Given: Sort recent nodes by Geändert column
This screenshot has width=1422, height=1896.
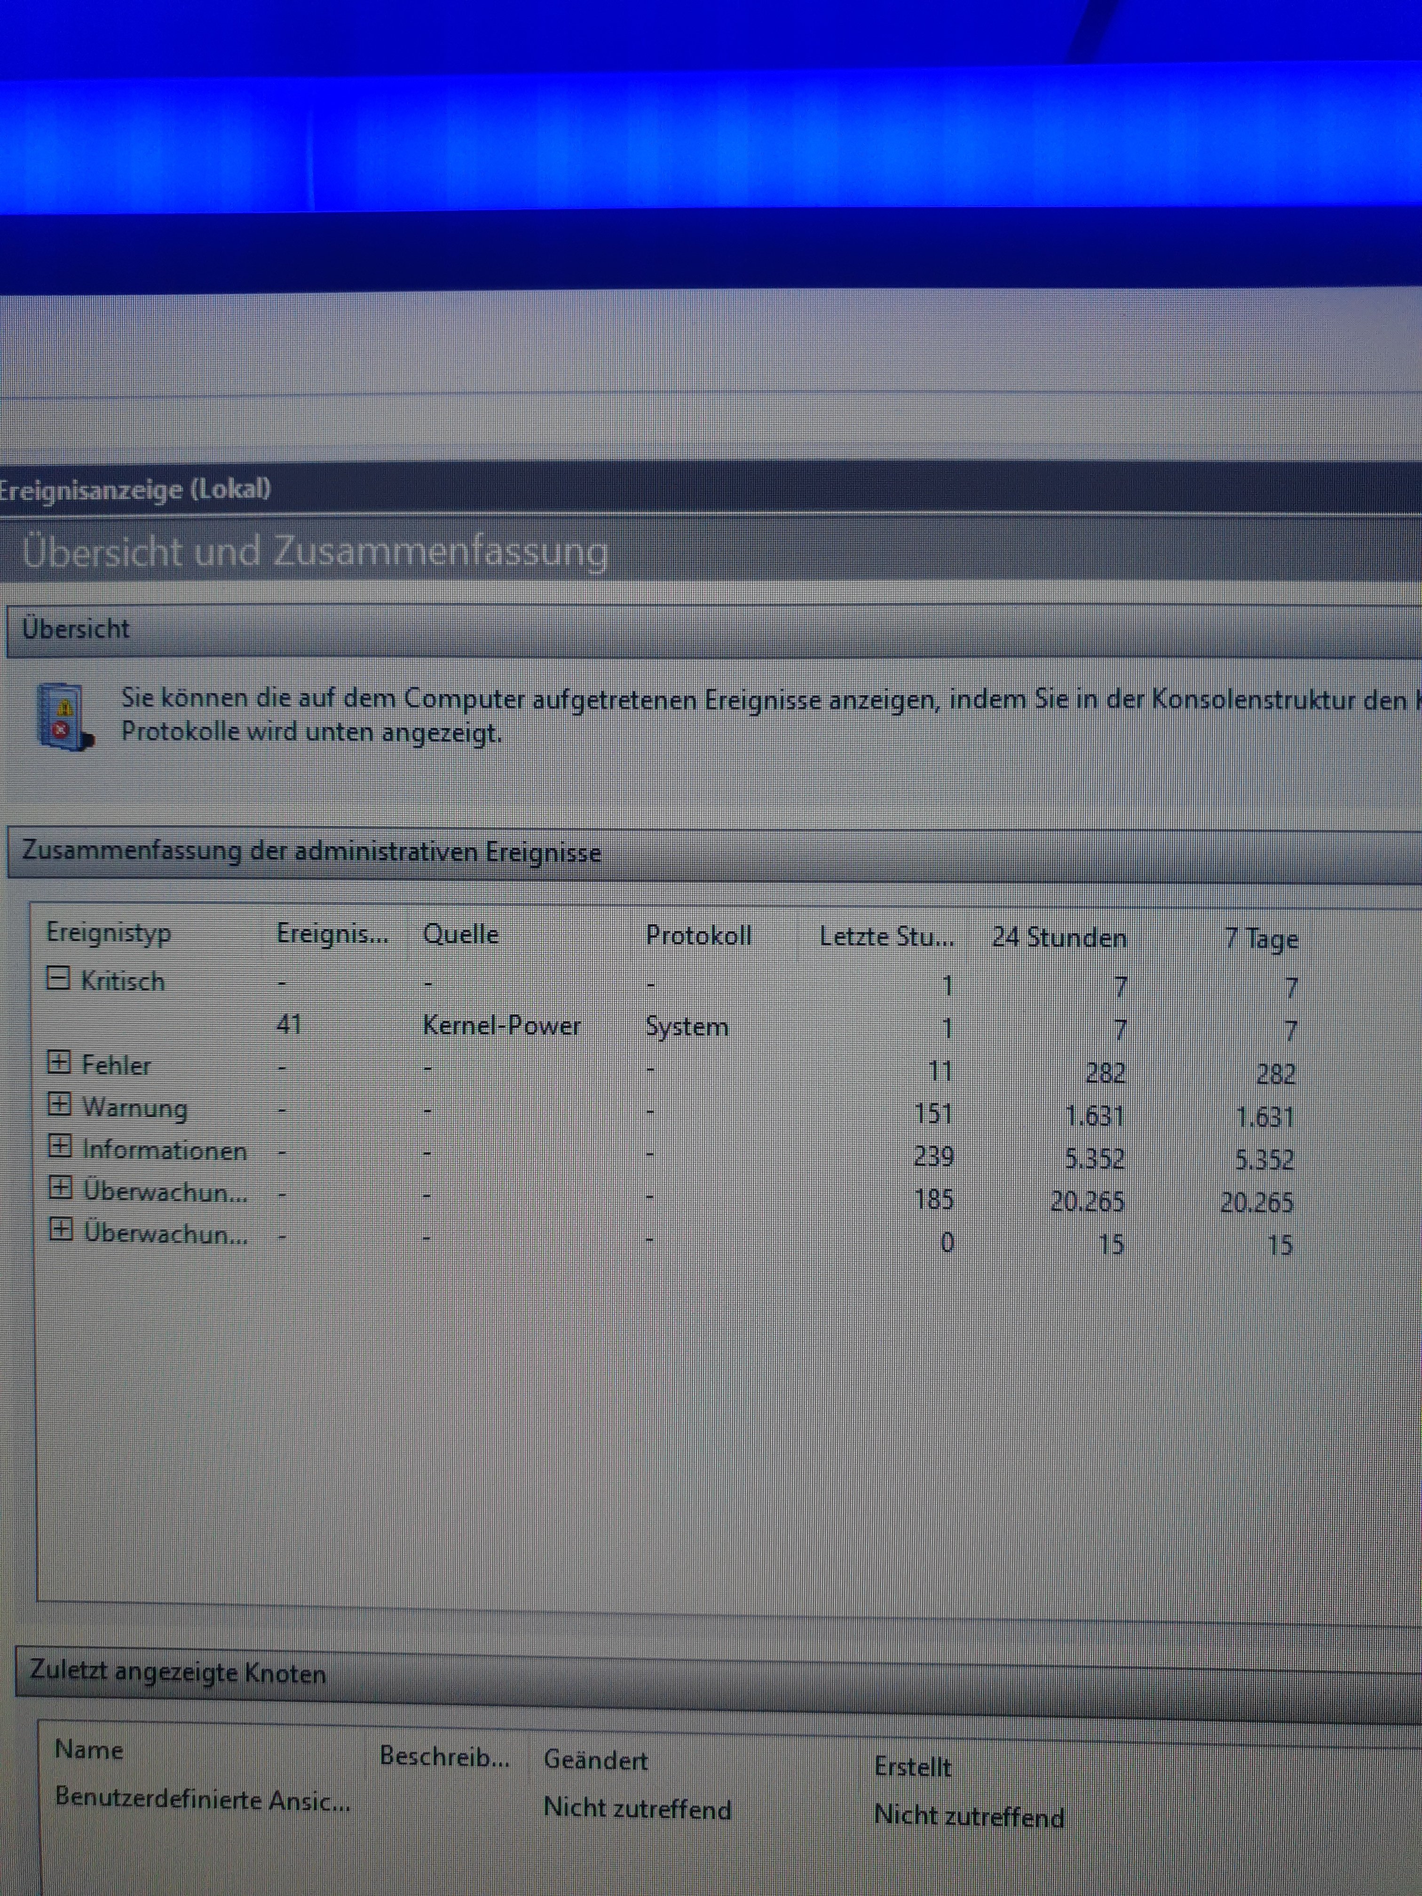Looking at the screenshot, I should point(596,1760).
